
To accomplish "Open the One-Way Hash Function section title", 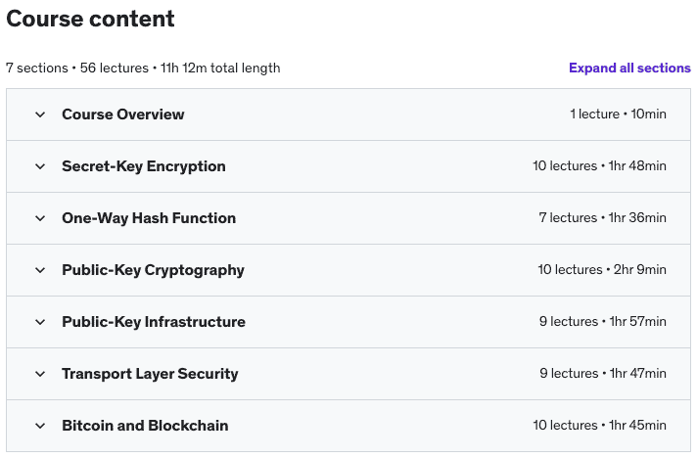I will coord(149,218).
